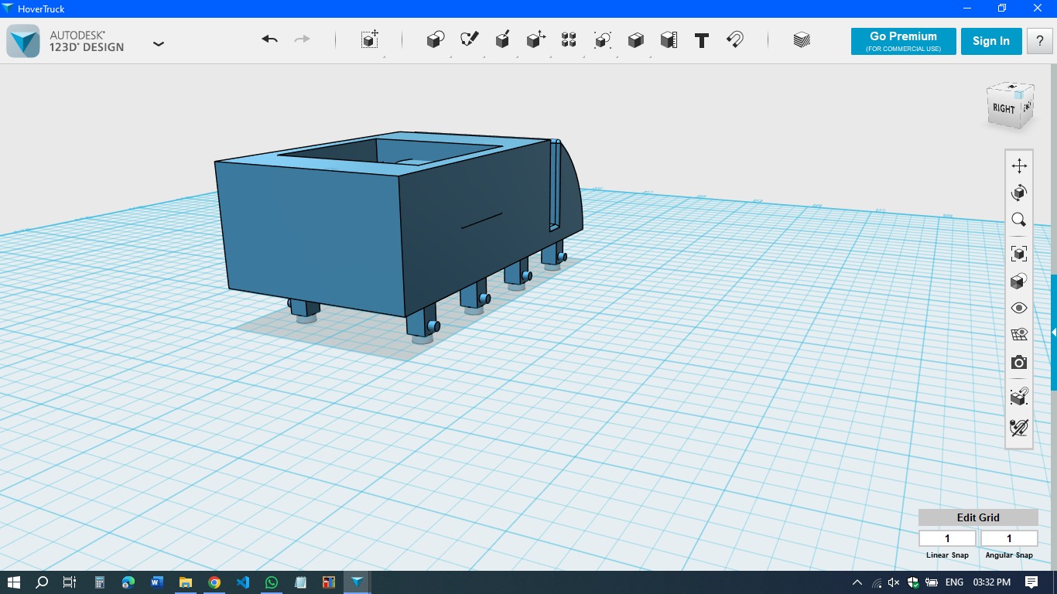
Task: Open the Windows Start menu
Action: click(13, 582)
